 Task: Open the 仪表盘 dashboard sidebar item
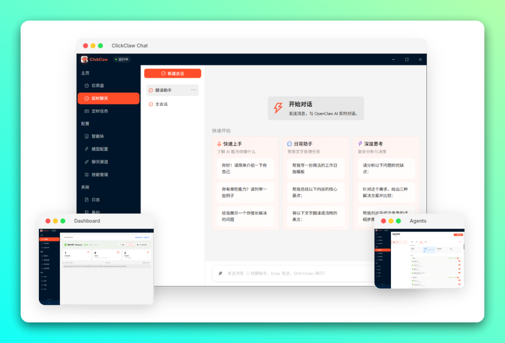(108, 85)
